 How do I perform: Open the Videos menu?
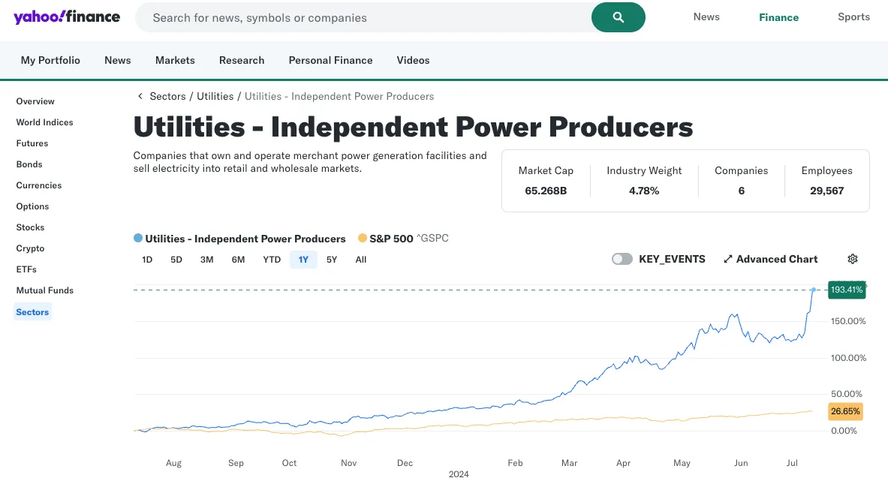413,60
